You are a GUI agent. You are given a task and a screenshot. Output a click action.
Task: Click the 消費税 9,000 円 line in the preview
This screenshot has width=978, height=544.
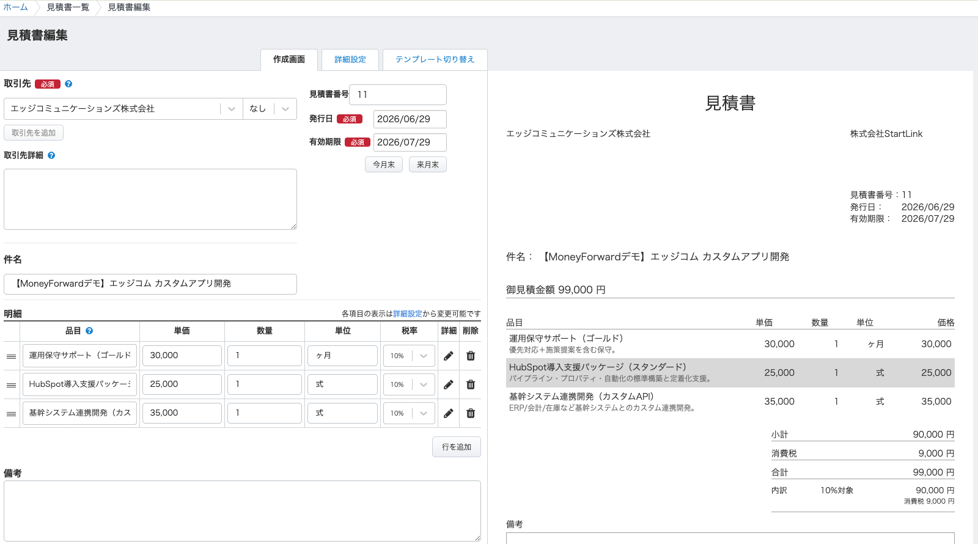(x=863, y=454)
